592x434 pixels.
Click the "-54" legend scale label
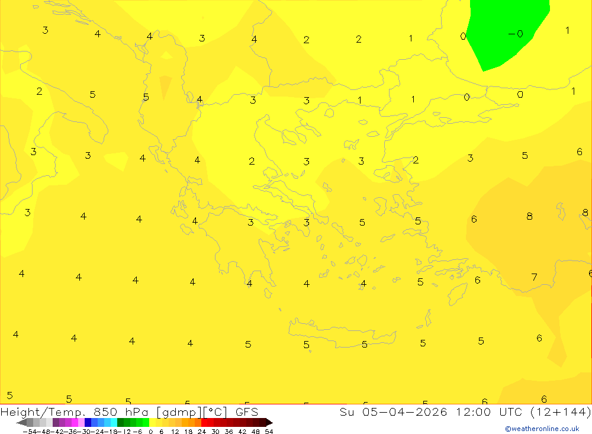30,432
